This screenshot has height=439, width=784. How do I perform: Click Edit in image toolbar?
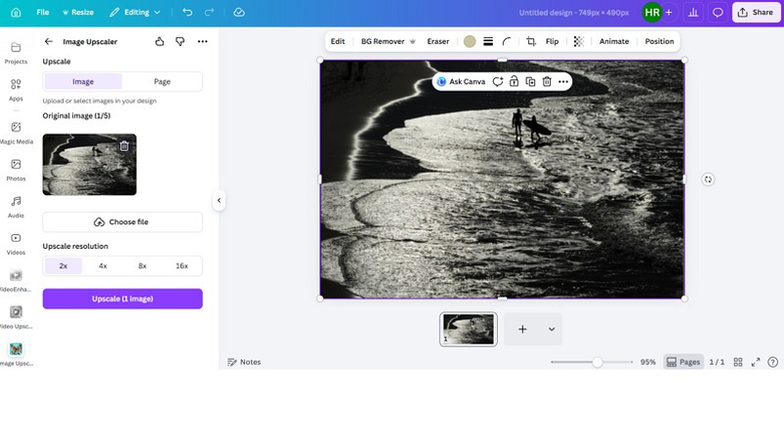click(338, 41)
